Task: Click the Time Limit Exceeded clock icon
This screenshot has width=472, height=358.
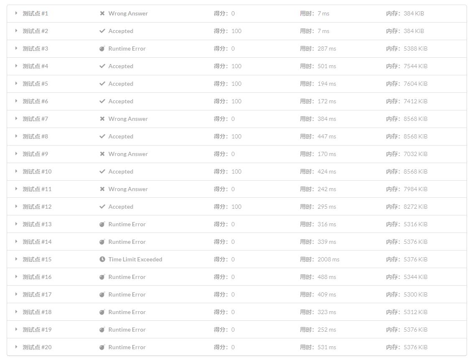Action: point(102,259)
